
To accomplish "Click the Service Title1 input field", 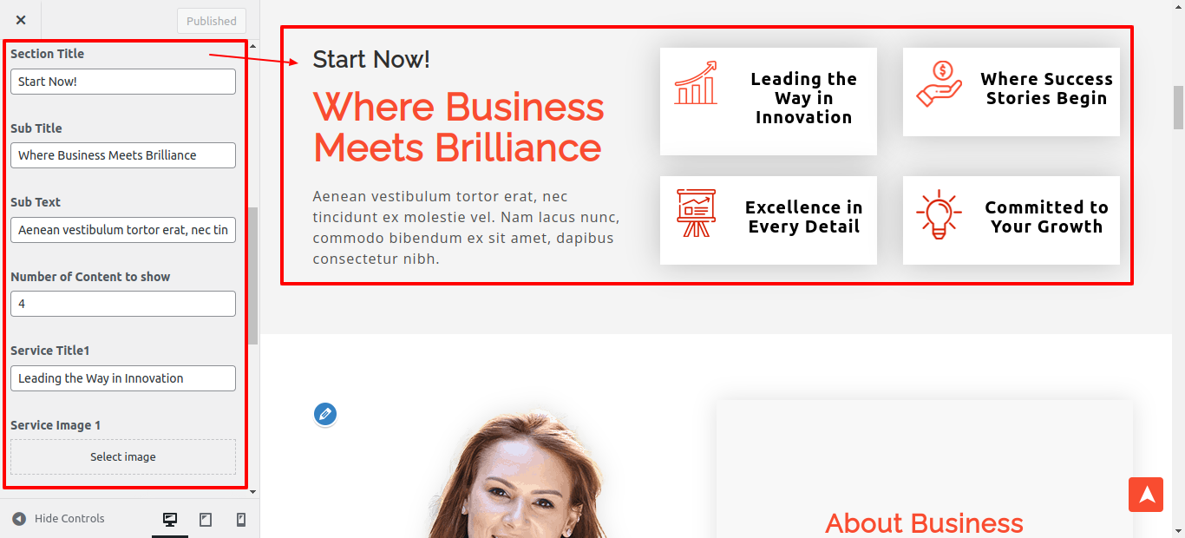I will [123, 378].
